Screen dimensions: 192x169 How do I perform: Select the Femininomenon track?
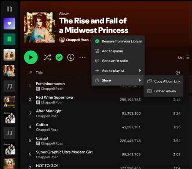50,84
